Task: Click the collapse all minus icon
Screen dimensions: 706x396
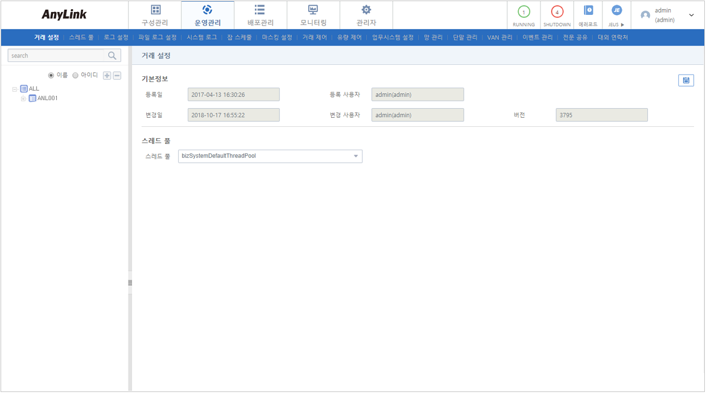Action: pyautogui.click(x=117, y=76)
